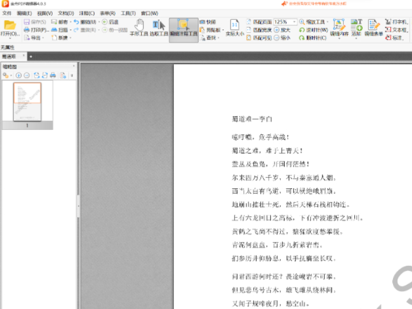
Task: Click the 编辑表单 edit form tool
Action: 374,27
